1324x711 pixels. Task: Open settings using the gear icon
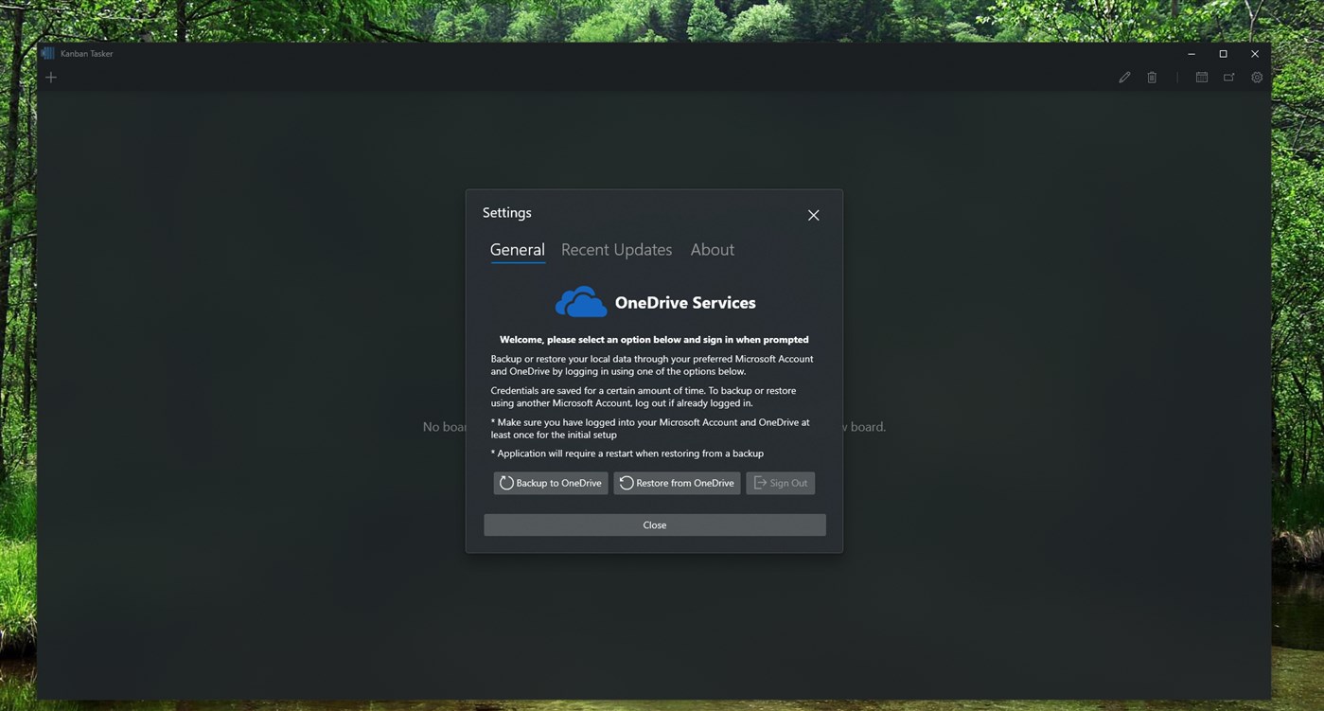point(1257,77)
